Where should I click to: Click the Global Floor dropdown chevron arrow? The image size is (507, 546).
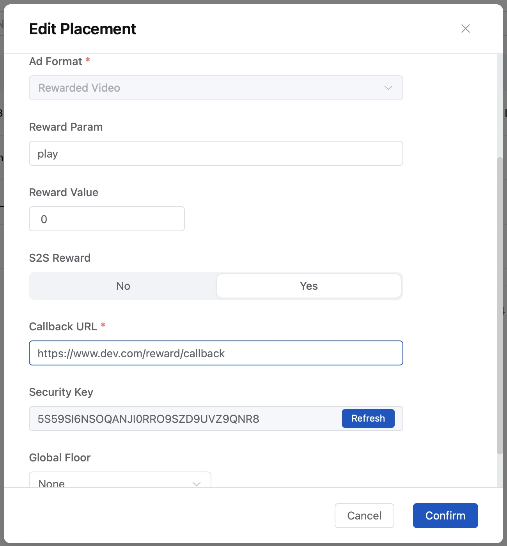click(x=197, y=483)
